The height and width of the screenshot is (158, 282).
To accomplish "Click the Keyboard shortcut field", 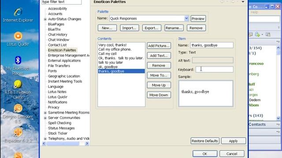I will point(215,69).
